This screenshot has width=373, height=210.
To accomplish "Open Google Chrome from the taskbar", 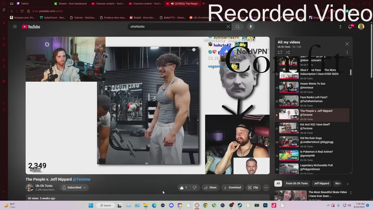I will click(205, 205).
